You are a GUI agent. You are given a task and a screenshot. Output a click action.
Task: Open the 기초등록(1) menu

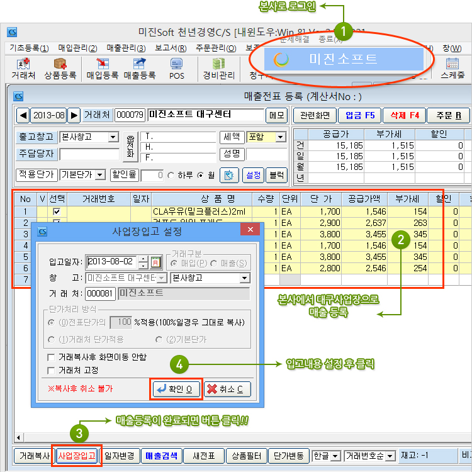(x=29, y=48)
